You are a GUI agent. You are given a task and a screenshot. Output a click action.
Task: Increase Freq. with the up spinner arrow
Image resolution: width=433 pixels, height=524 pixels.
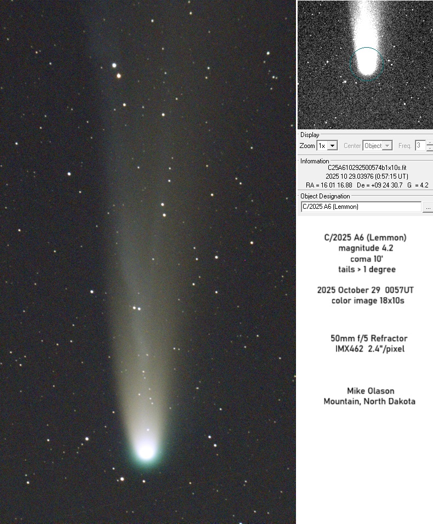coord(429,143)
